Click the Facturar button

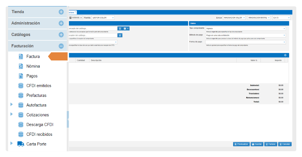point(271,144)
